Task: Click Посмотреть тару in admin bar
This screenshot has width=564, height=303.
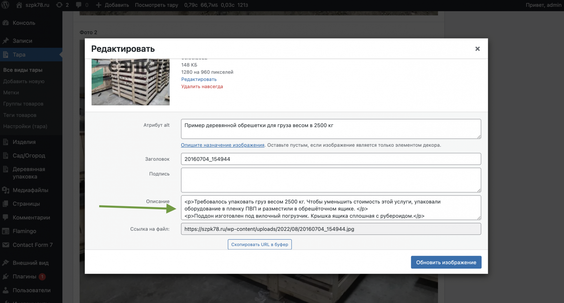Action: (x=156, y=5)
